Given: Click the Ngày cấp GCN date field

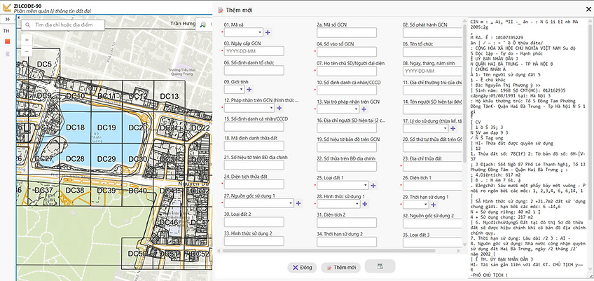Looking at the screenshot, I should click(x=252, y=51).
